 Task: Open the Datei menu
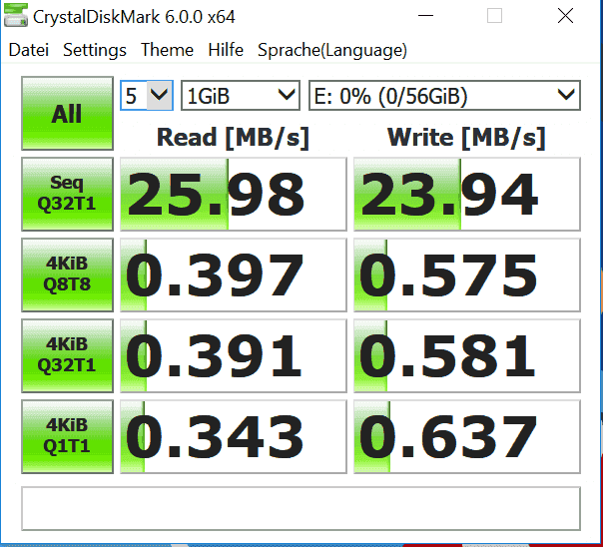point(29,50)
